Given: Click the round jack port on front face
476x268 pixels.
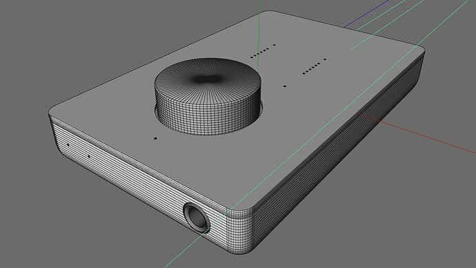Looking at the screenshot, I should pos(197,218).
